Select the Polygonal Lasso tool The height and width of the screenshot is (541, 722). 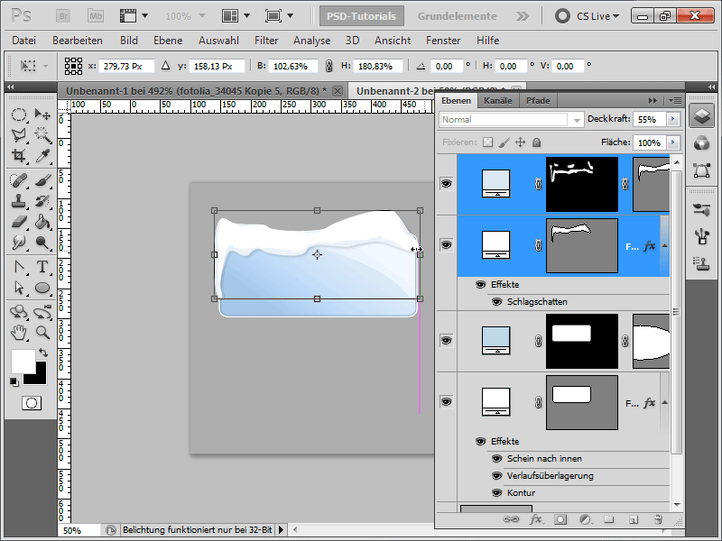click(x=19, y=134)
